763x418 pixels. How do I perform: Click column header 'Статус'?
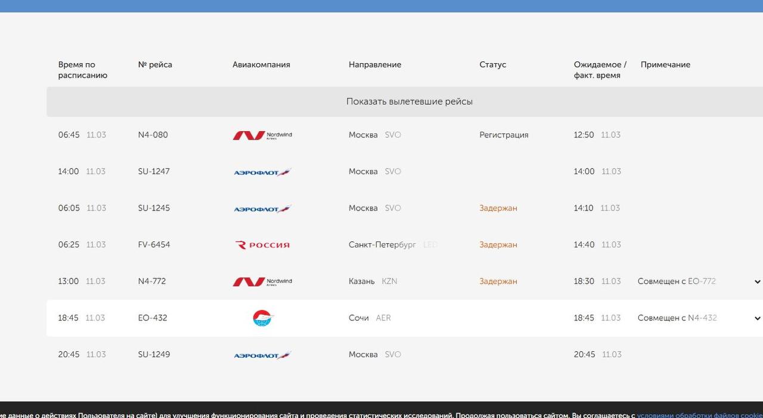(x=492, y=64)
